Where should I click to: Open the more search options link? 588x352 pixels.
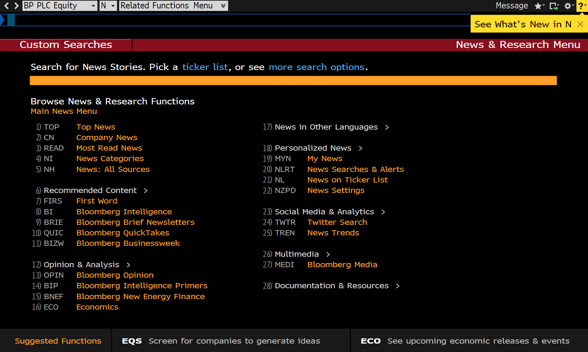click(316, 67)
